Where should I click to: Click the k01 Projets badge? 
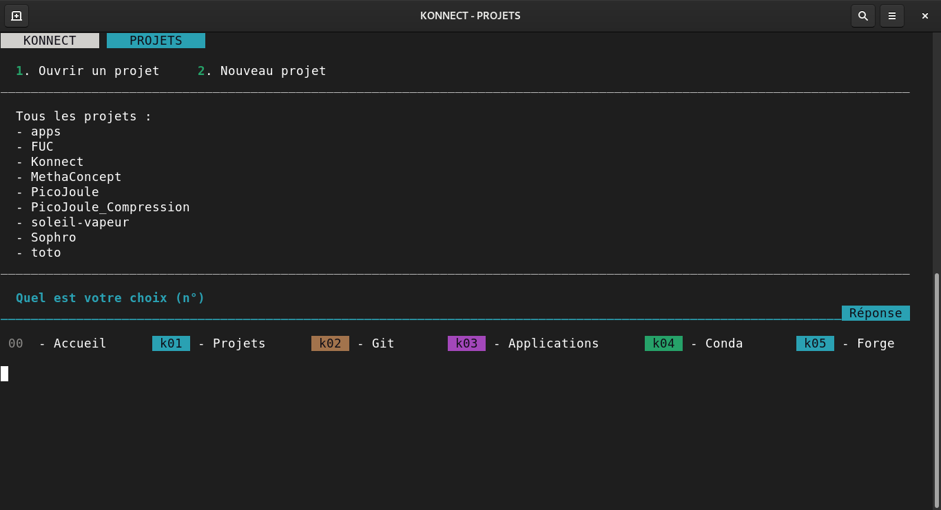coord(171,343)
